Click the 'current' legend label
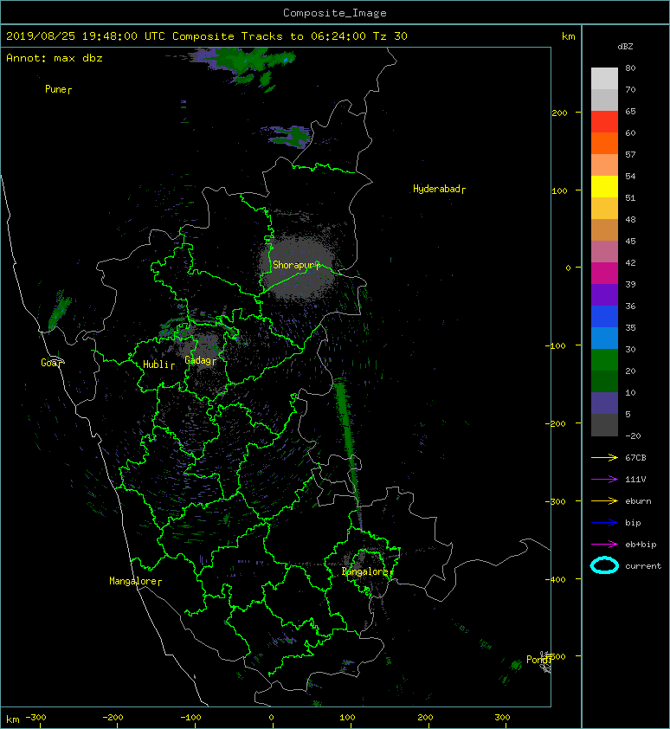 coord(643,566)
